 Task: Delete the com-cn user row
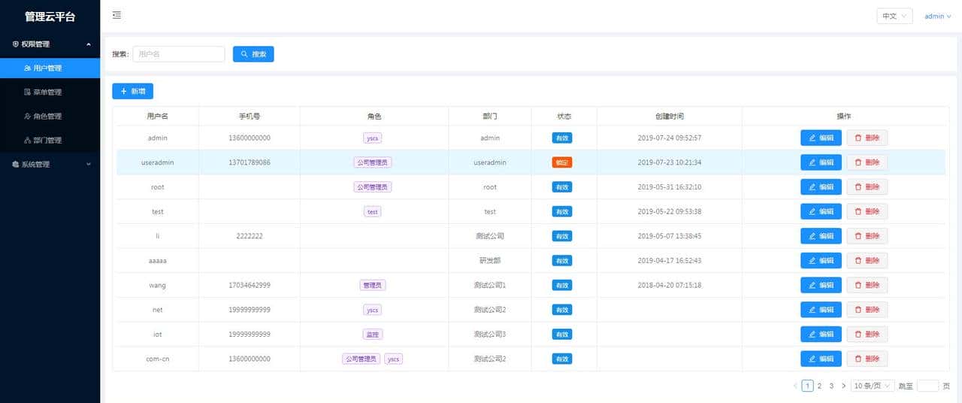point(867,359)
